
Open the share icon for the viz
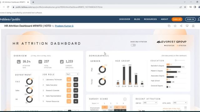[x=181, y=26]
